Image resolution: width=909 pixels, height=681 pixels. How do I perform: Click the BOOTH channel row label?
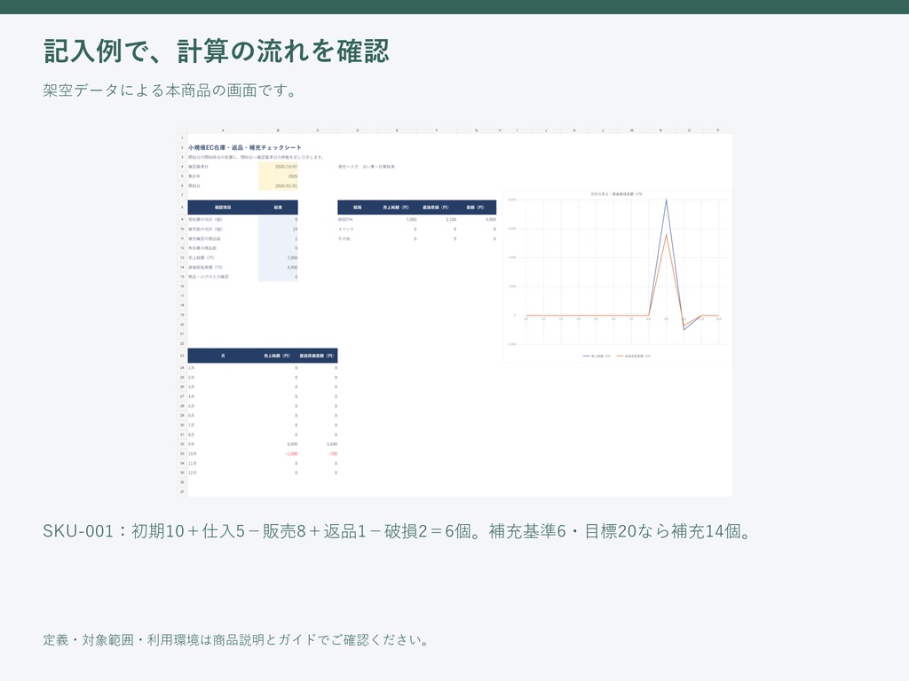tap(345, 220)
